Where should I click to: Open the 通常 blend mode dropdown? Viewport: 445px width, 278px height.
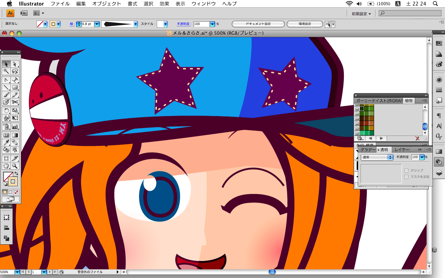377,157
